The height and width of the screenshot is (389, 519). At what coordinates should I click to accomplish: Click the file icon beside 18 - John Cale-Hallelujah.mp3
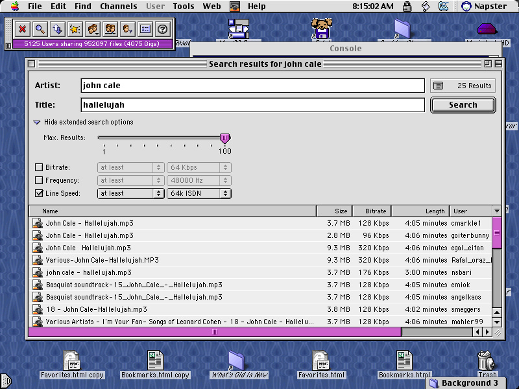tap(38, 309)
